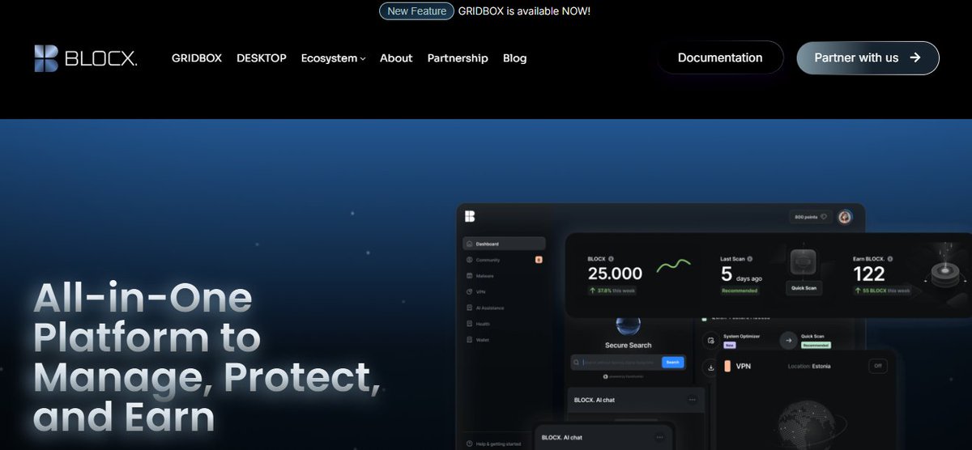Click the green BLOCX trend line chart

point(673,265)
